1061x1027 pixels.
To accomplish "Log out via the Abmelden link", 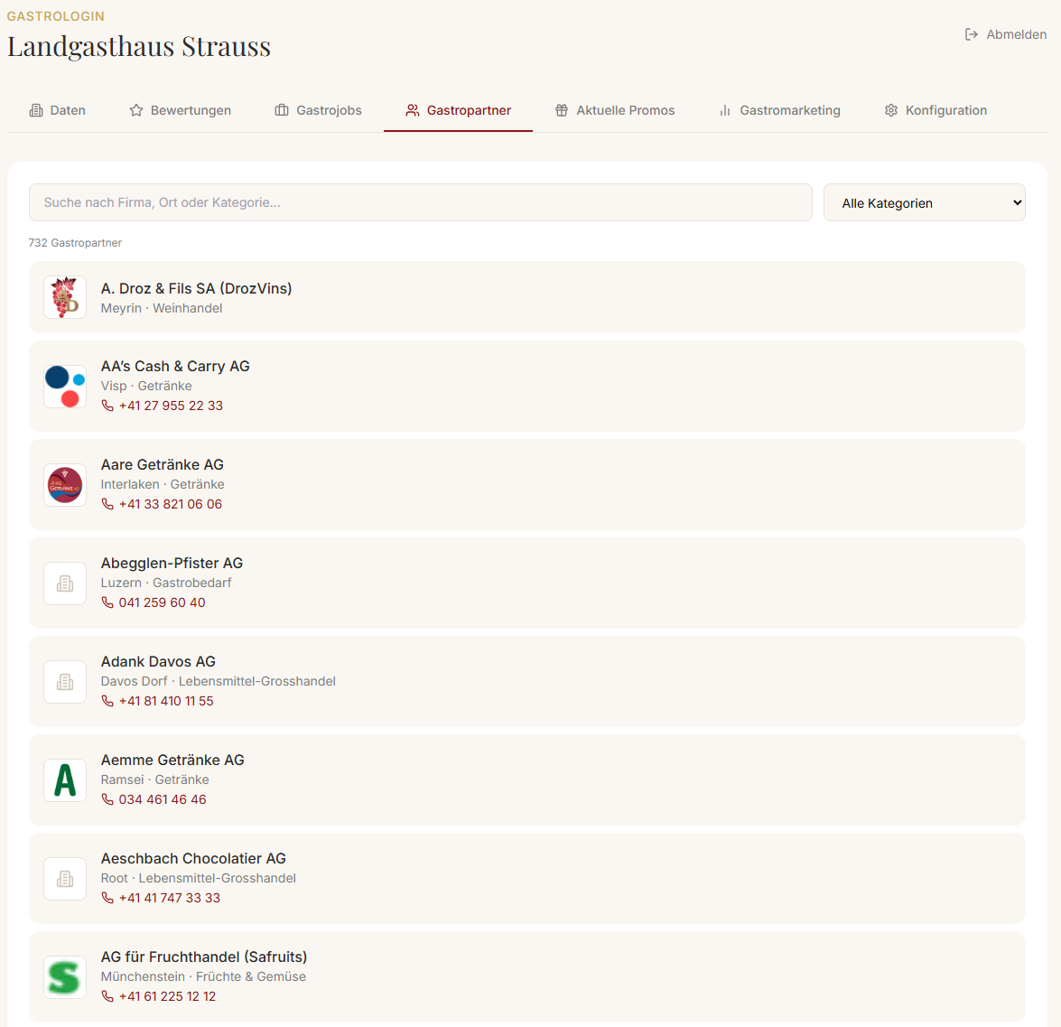I will click(1006, 34).
